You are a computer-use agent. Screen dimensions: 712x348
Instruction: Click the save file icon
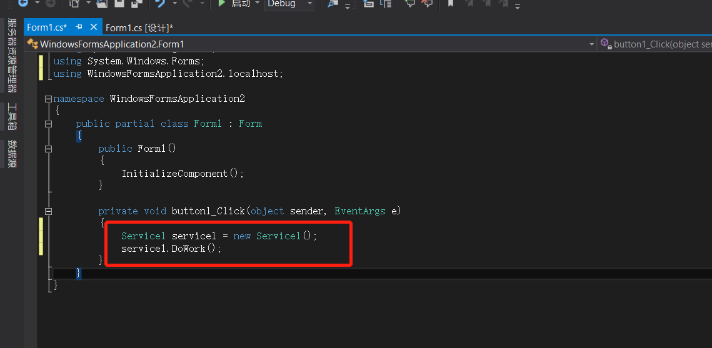(x=119, y=3)
